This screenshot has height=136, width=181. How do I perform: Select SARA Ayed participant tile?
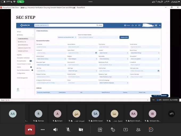point(96,114)
